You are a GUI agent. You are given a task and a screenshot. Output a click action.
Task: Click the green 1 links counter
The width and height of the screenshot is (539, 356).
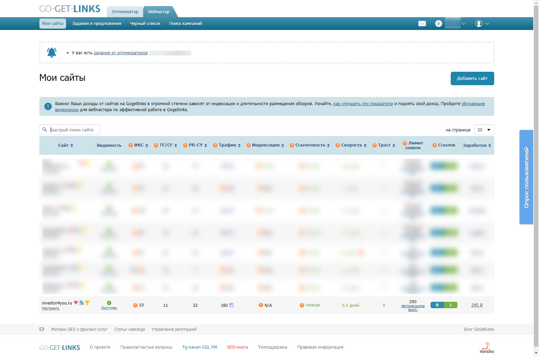click(x=451, y=305)
